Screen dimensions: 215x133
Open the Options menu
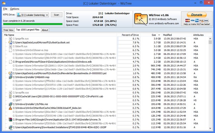[x=15, y=9]
